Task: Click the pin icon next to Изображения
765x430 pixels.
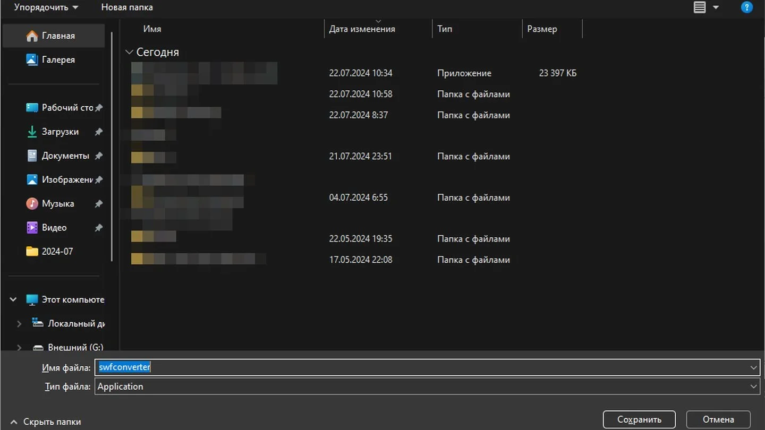Action: click(x=98, y=180)
